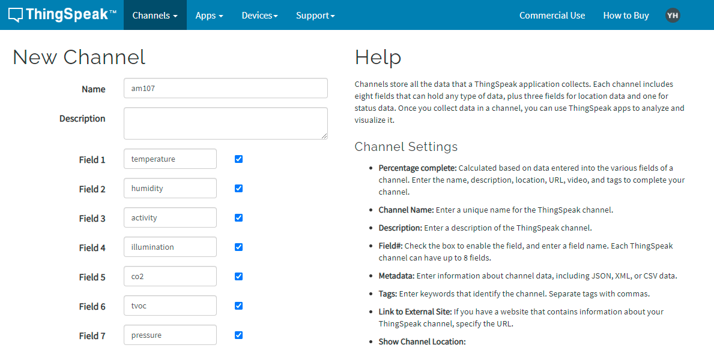Viewport: 714px width, 348px height.
Task: Click the 'Field 5' label
Action: point(92,277)
